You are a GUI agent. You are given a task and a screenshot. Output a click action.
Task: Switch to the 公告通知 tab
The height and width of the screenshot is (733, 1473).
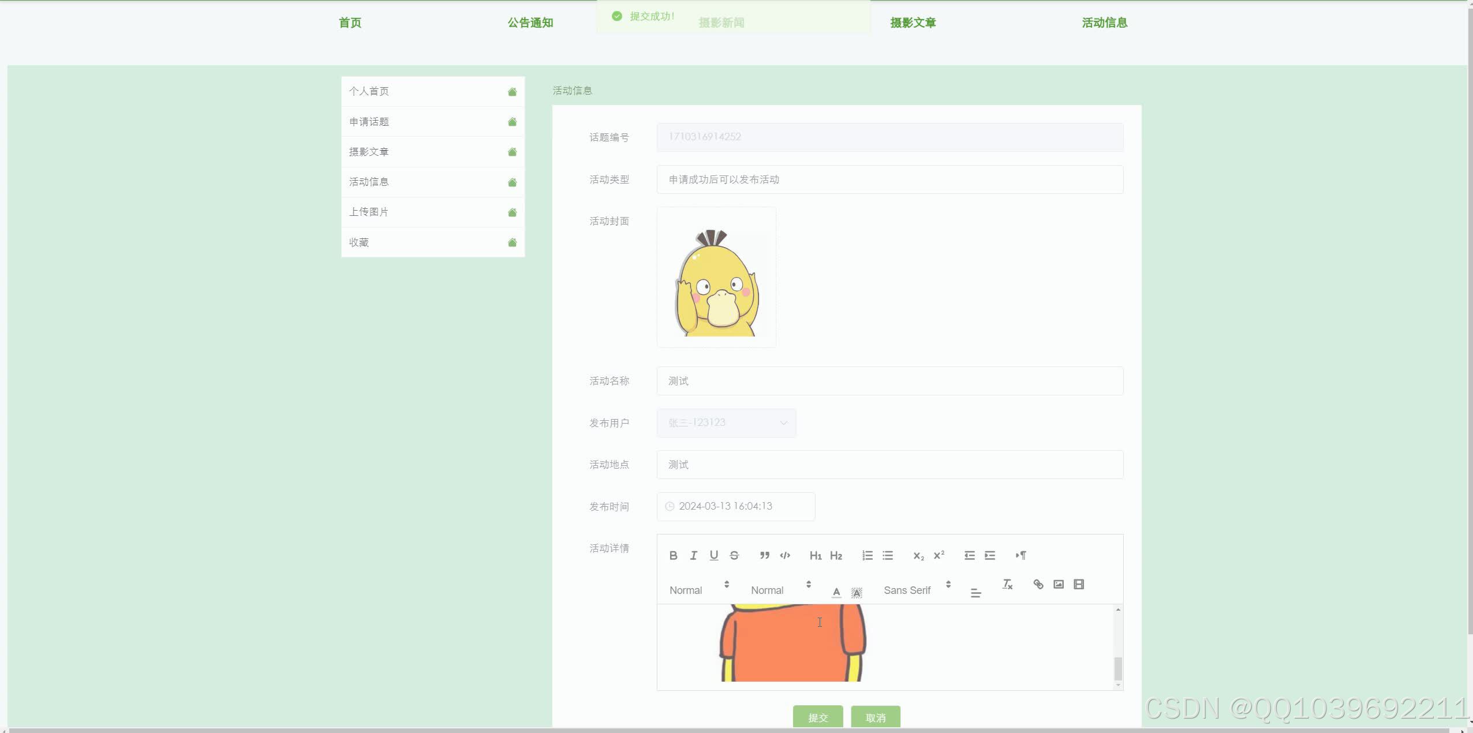coord(530,23)
